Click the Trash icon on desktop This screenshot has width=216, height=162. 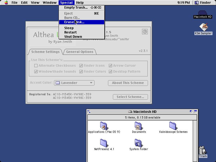tap(203, 152)
